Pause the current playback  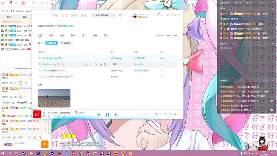pyautogui.click(x=107, y=114)
